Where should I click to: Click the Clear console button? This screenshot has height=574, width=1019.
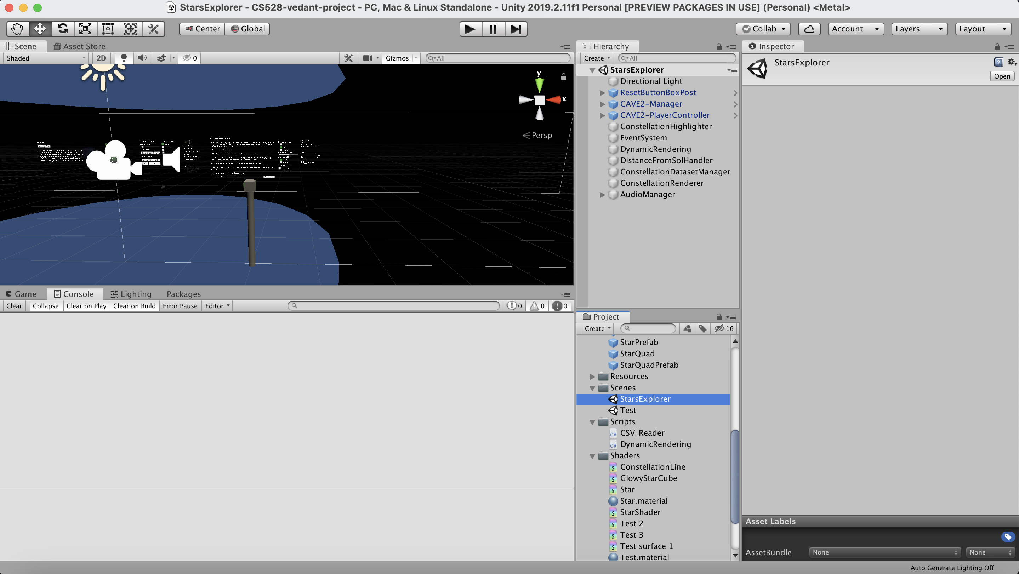coord(14,306)
